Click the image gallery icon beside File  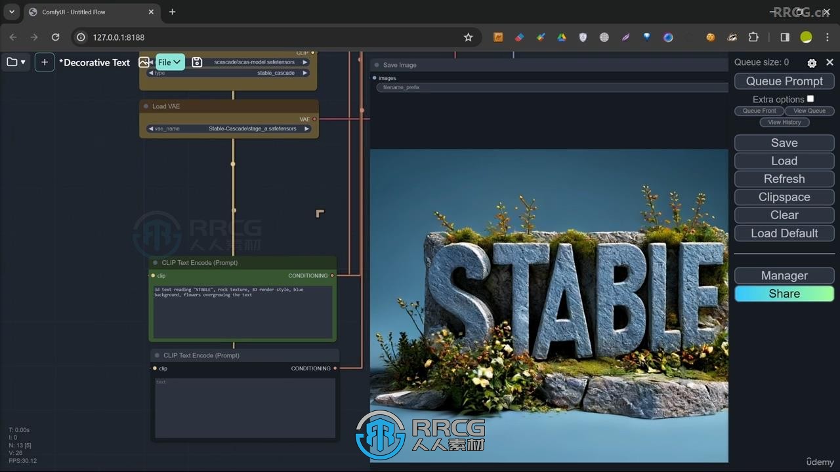[x=144, y=62]
